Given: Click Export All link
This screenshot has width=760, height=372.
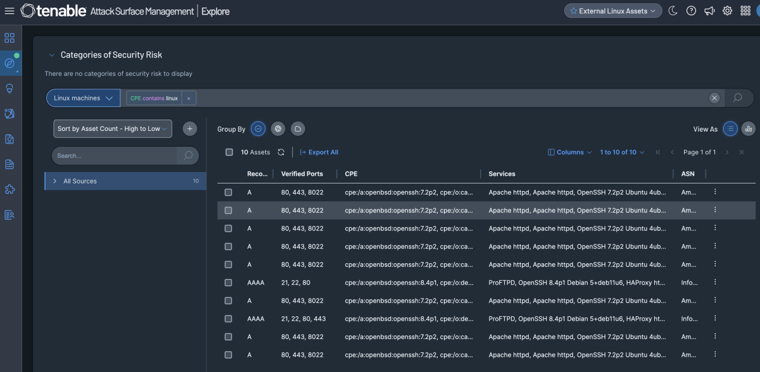Looking at the screenshot, I should coord(319,152).
